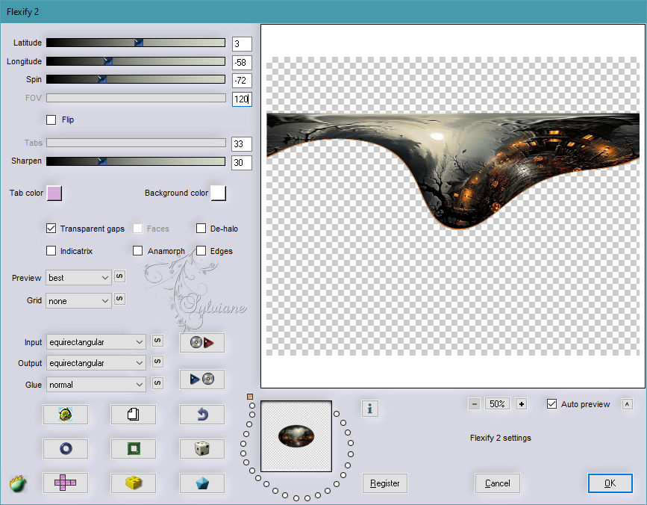Click the large preview image area
Image resolution: width=647 pixels, height=505 pixels.
coord(453,206)
